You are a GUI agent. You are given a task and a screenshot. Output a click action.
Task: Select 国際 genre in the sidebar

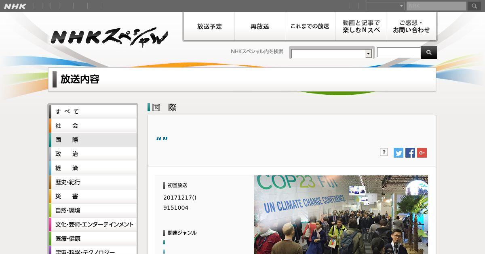tap(93, 140)
